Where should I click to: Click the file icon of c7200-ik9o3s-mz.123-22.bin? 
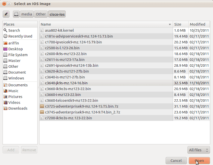click(42, 118)
